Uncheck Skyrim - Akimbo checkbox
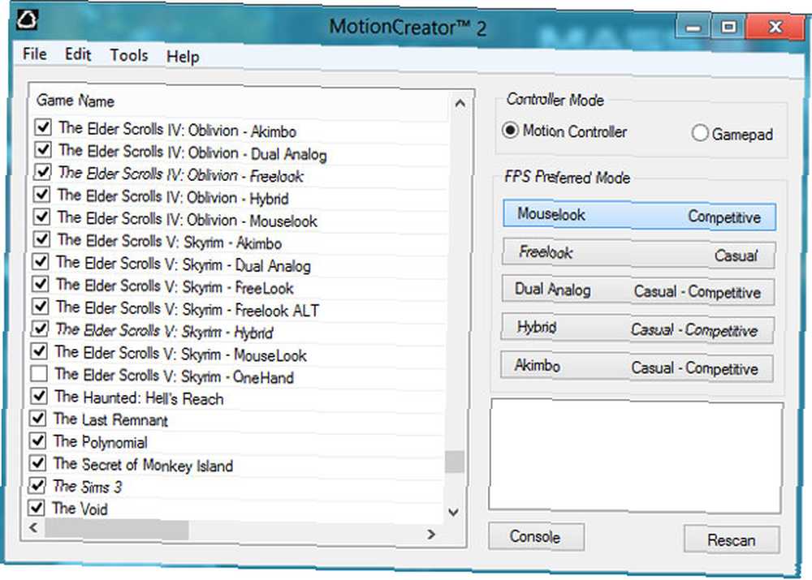The width and height of the screenshot is (812, 580). pos(41,239)
